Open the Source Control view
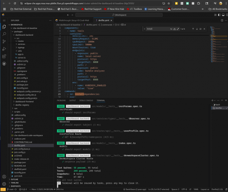Screen dimensions: 228x192 click(x=4, y=41)
